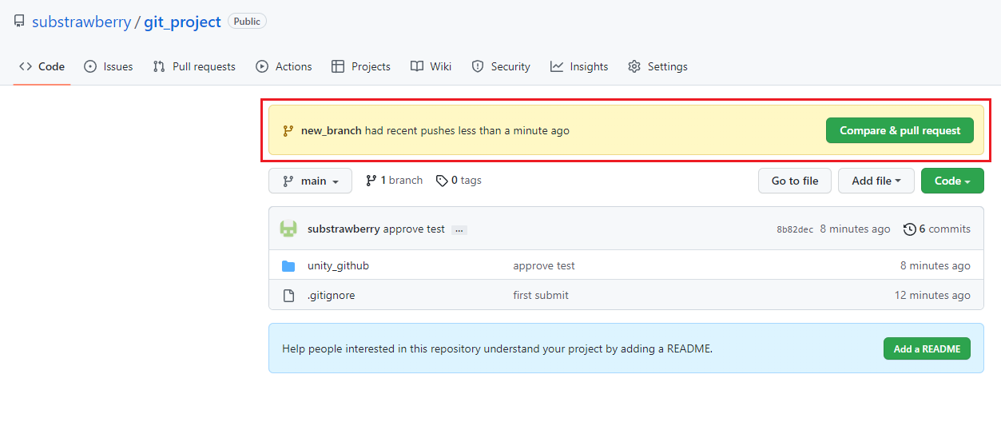Click the substrawberry avatar in commit row
Viewport: 1001px width, 426px height.
pos(288,229)
